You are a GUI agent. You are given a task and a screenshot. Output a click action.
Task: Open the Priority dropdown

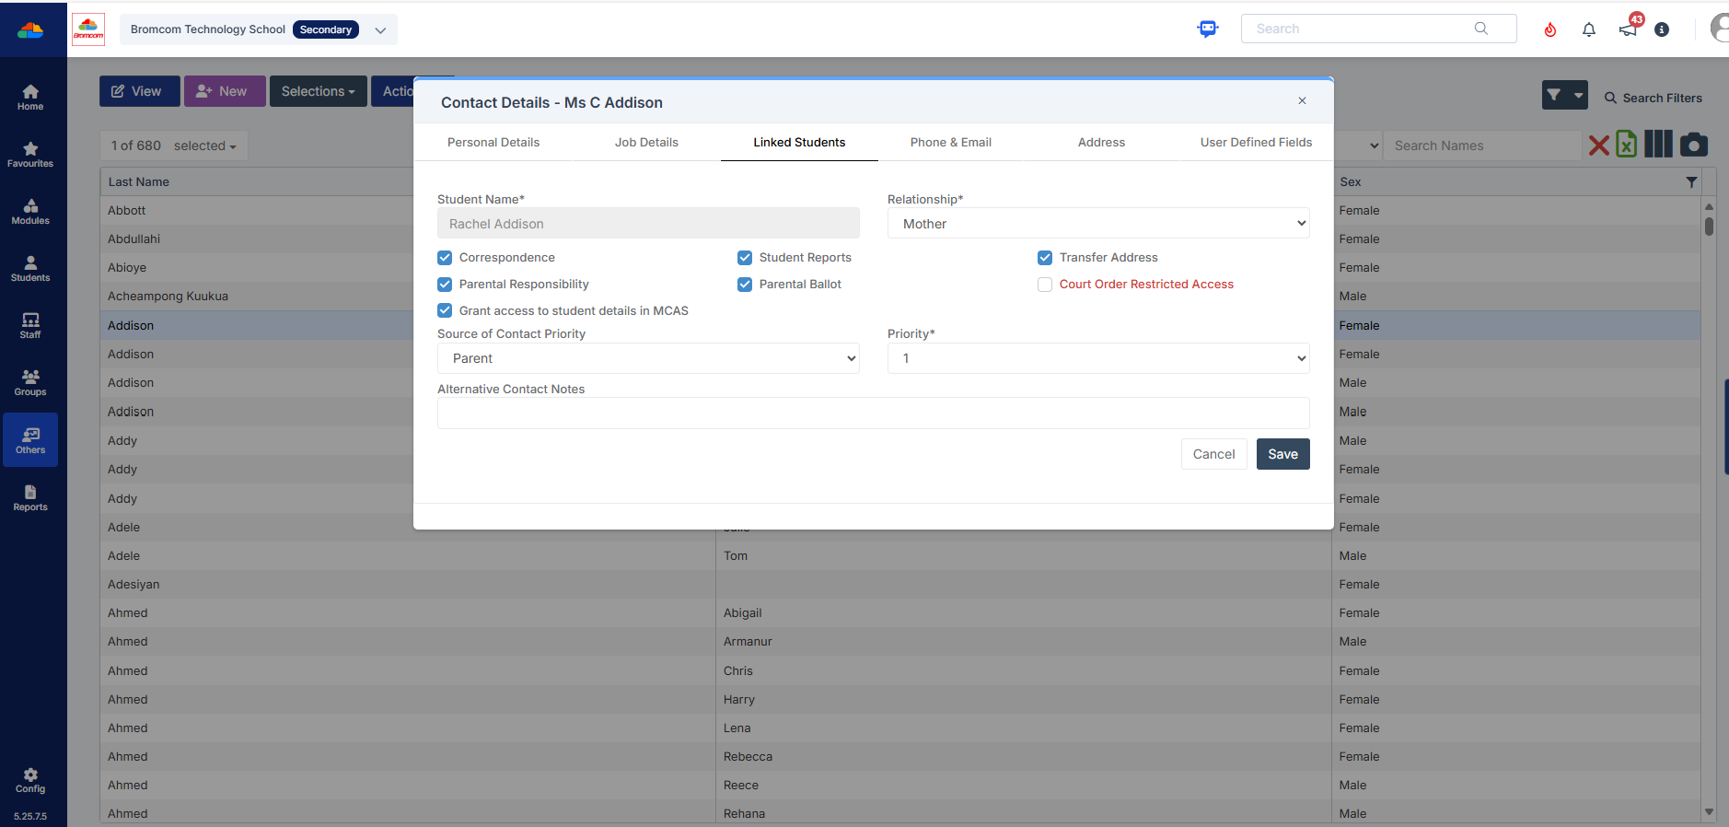(x=1097, y=358)
